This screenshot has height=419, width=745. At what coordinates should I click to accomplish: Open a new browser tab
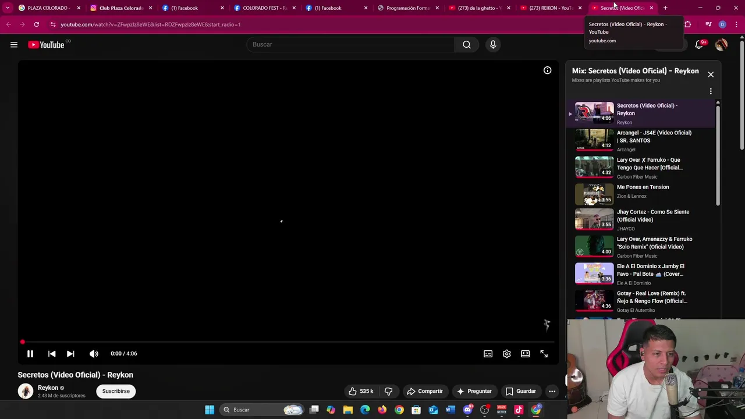click(x=665, y=8)
